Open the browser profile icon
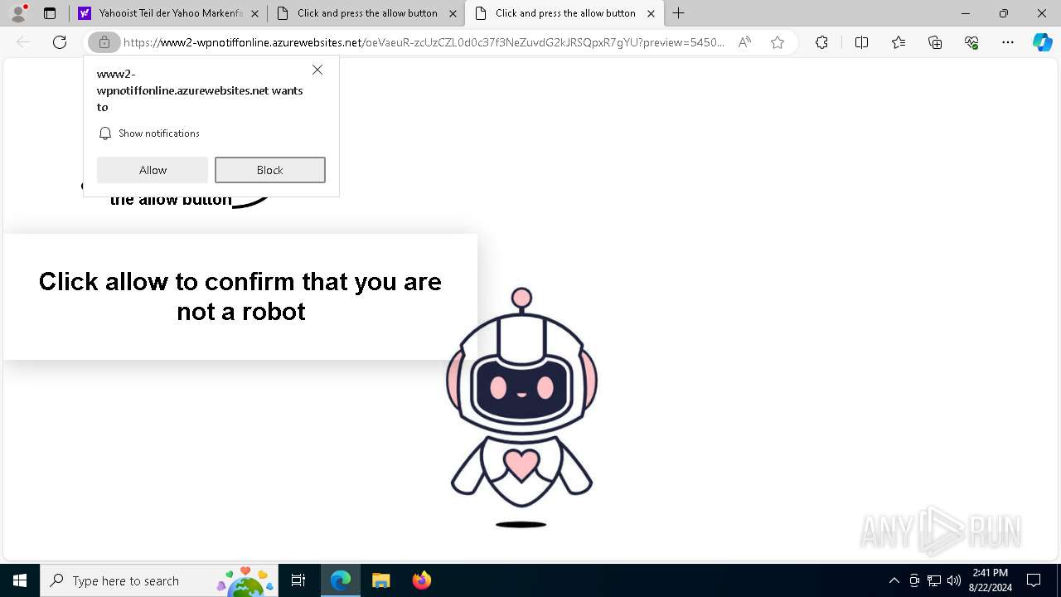Screen dimensions: 1061x597 point(18,12)
